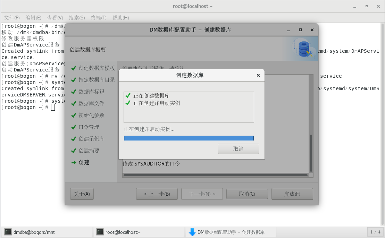
Task: Minimize the root@localhost terminal window
Action: pyautogui.click(x=355, y=7)
